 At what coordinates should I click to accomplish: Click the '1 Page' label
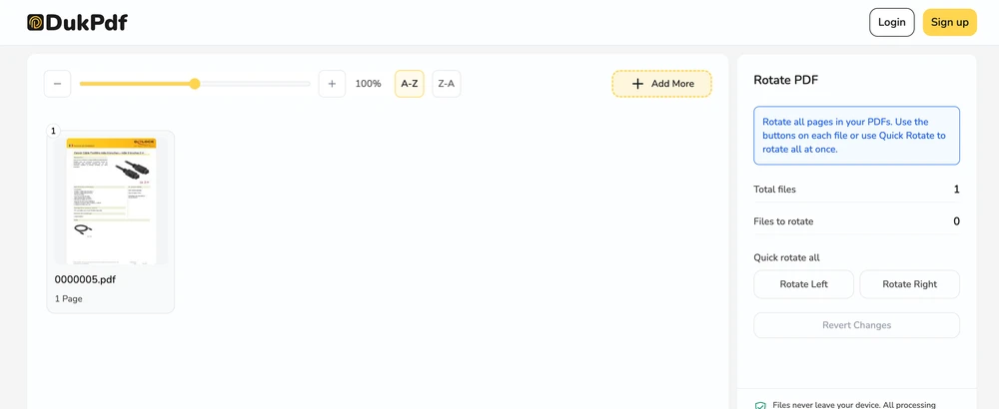[x=69, y=298]
